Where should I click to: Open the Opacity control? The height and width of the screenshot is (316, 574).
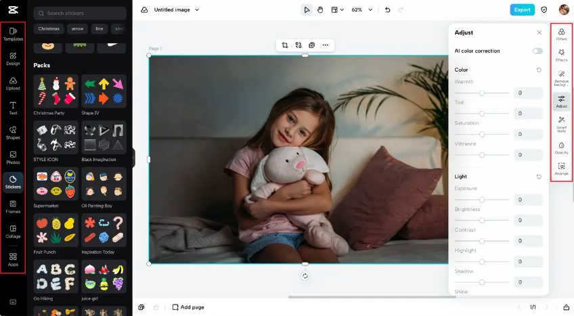(562, 148)
